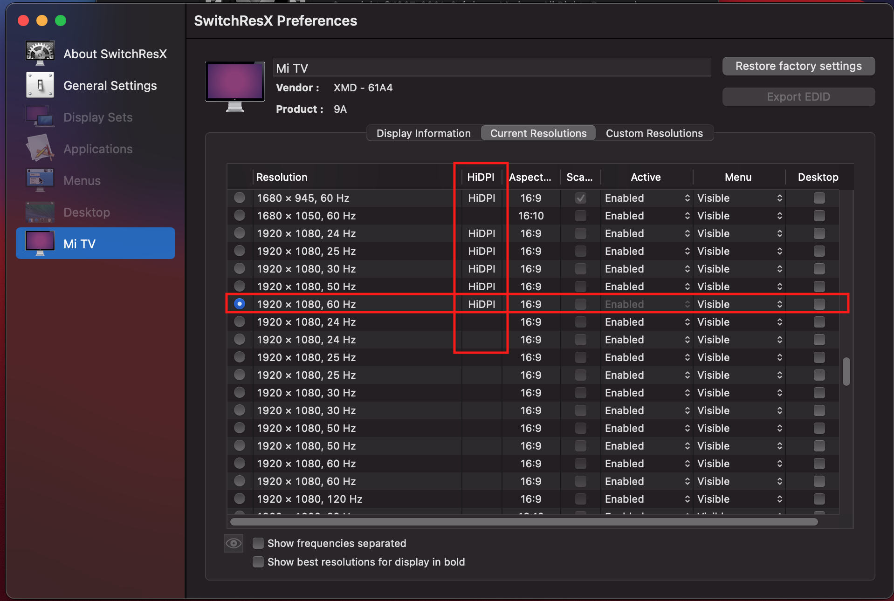Image resolution: width=894 pixels, height=601 pixels.
Task: Select the Mi TV monitor icon in sidebar
Action: 40,243
